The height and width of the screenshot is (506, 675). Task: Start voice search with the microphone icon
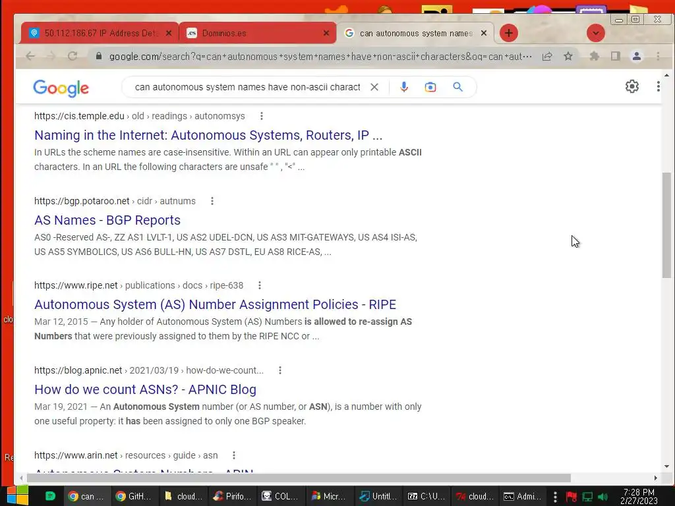[x=404, y=87]
